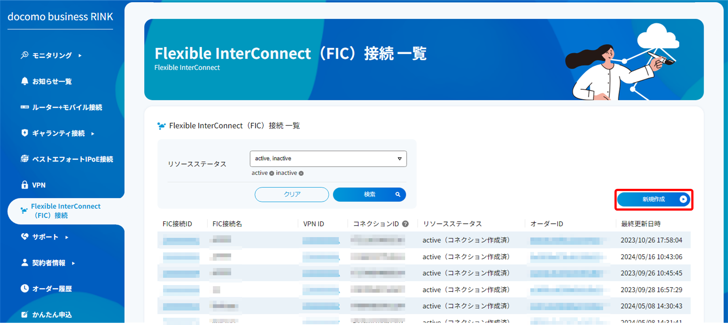Click the arrow icon on 新規作成 button
The height and width of the screenshot is (325, 728).
(683, 199)
